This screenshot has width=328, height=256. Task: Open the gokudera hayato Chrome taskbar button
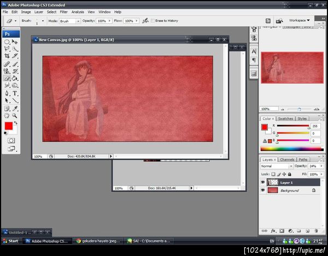point(98,241)
